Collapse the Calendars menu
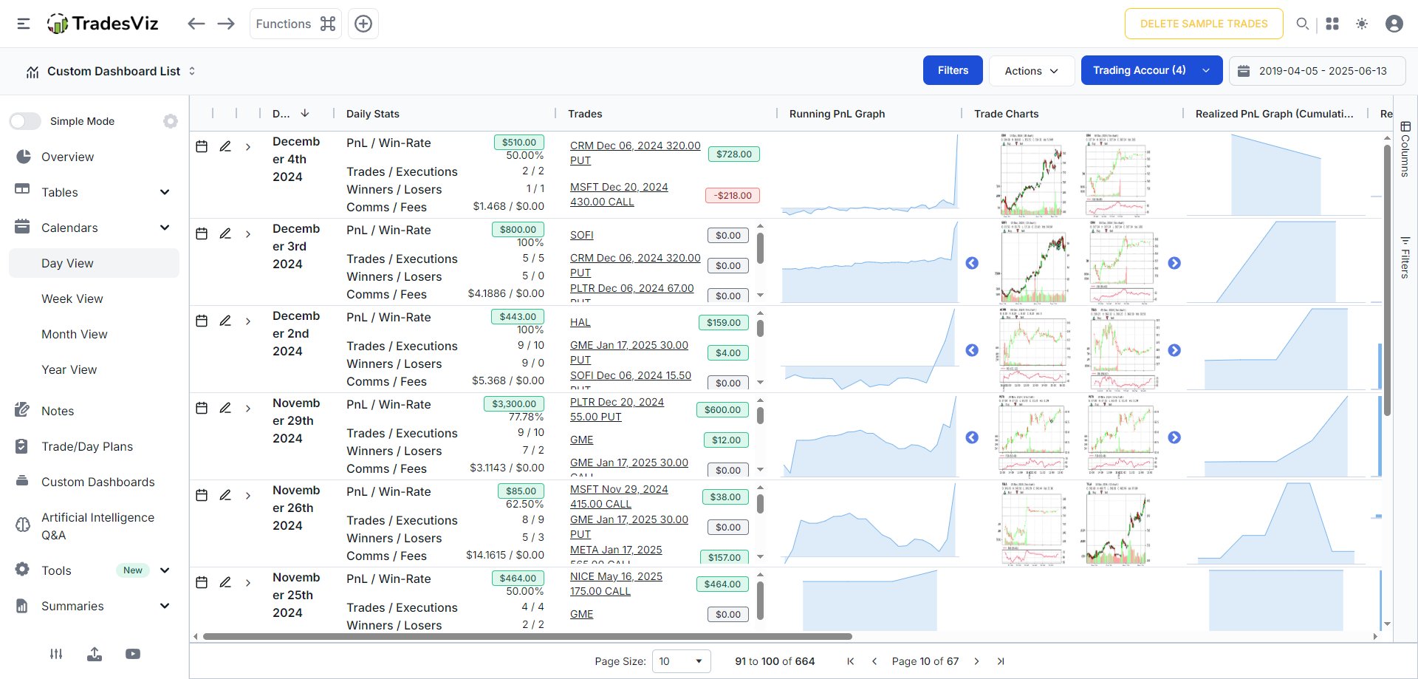 click(x=94, y=228)
